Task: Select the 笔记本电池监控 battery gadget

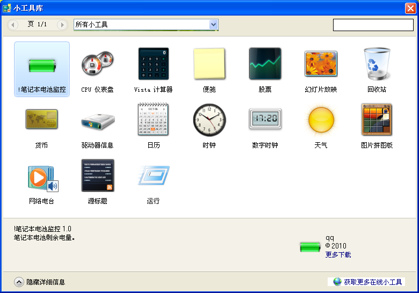Action: pos(42,65)
